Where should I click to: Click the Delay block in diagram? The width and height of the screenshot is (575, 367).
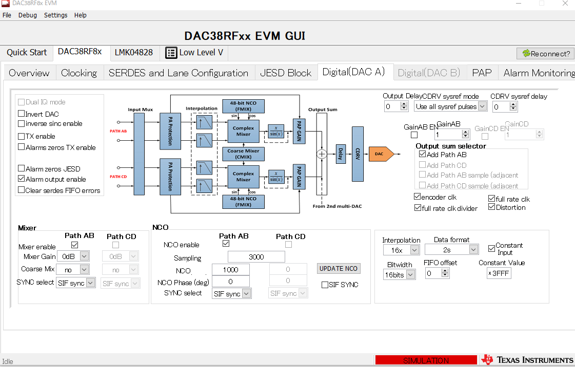(341, 154)
